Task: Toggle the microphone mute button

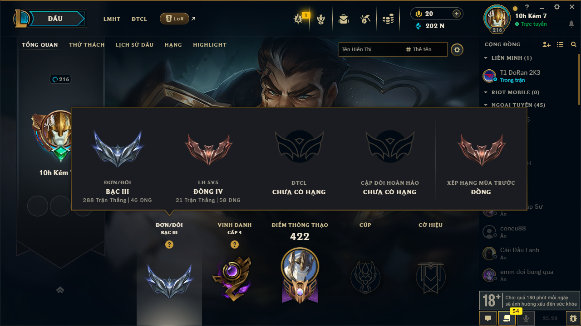Action: pos(526,318)
